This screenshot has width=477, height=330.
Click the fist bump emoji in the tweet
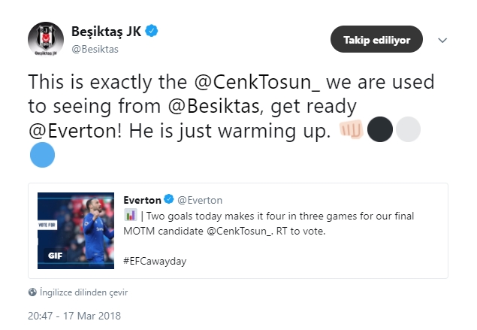[x=352, y=130]
